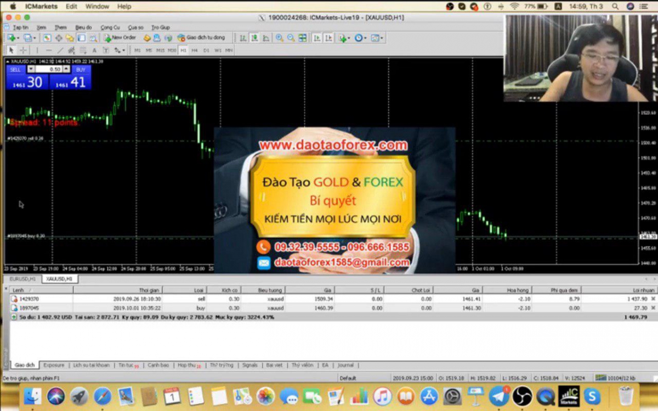Open the App Store from the Dock
Image resolution: width=658 pixels, height=411 pixels.
[x=429, y=396]
